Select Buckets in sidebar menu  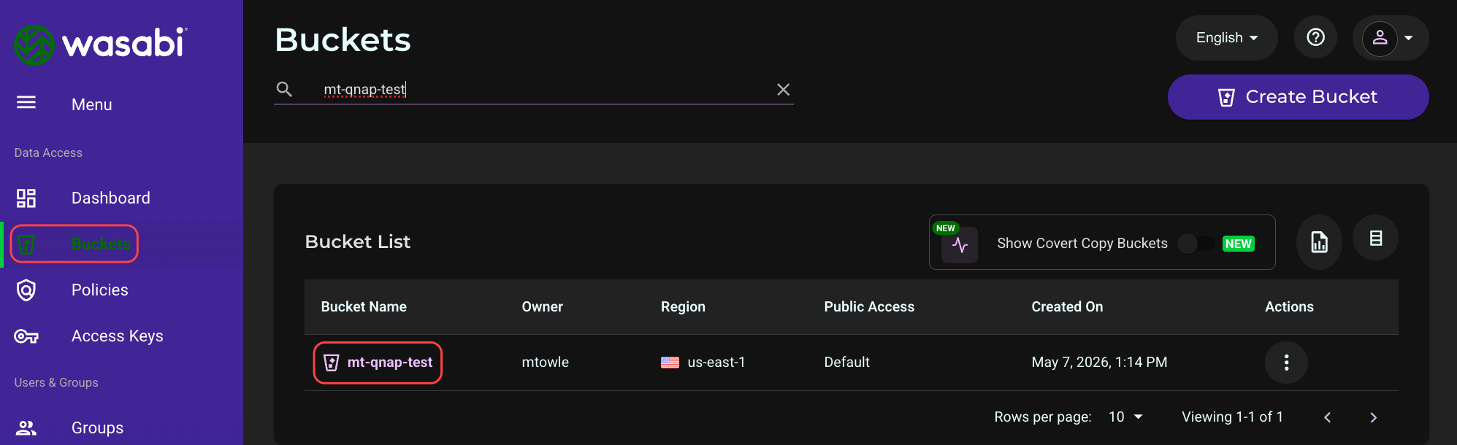tap(102, 244)
